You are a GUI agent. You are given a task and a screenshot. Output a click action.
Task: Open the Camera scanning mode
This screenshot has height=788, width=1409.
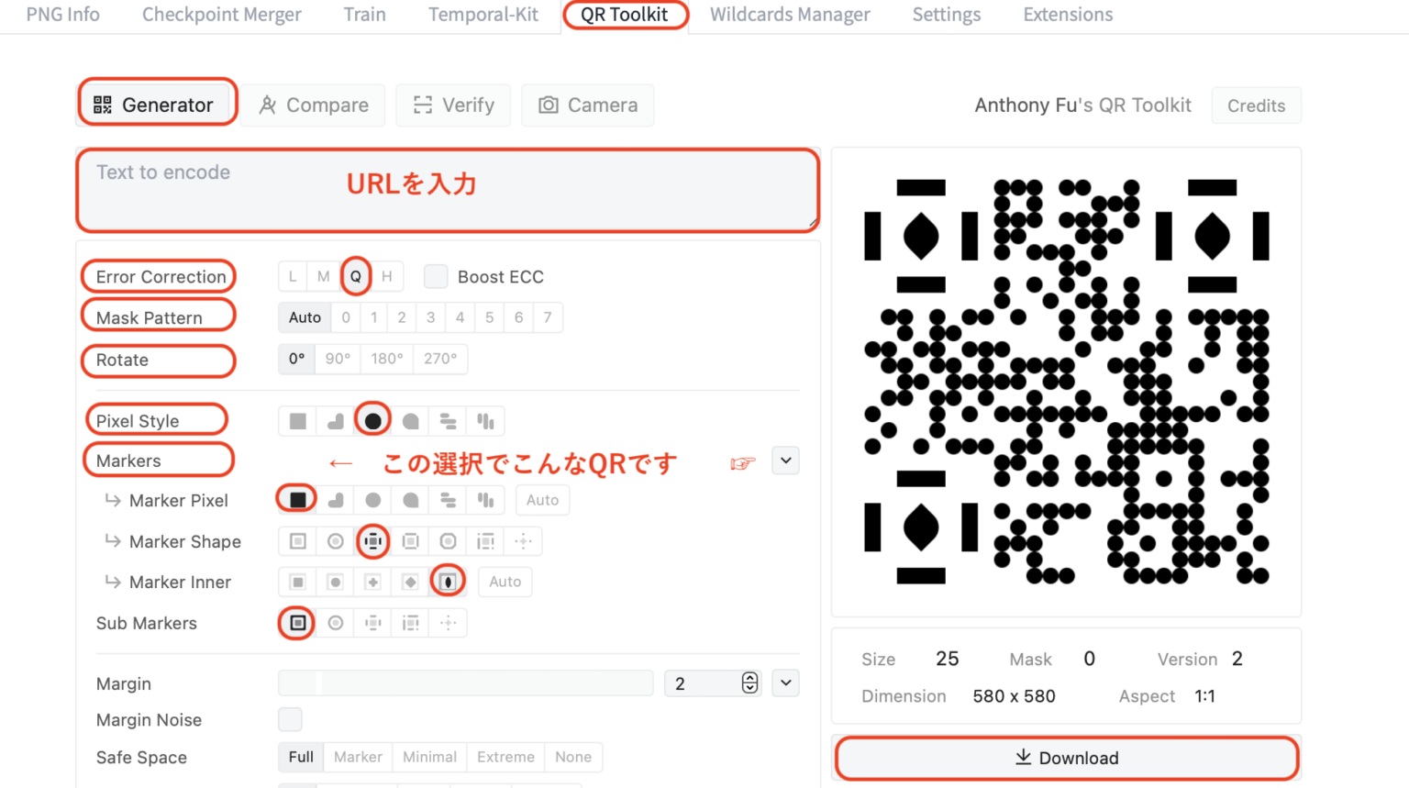click(x=587, y=105)
